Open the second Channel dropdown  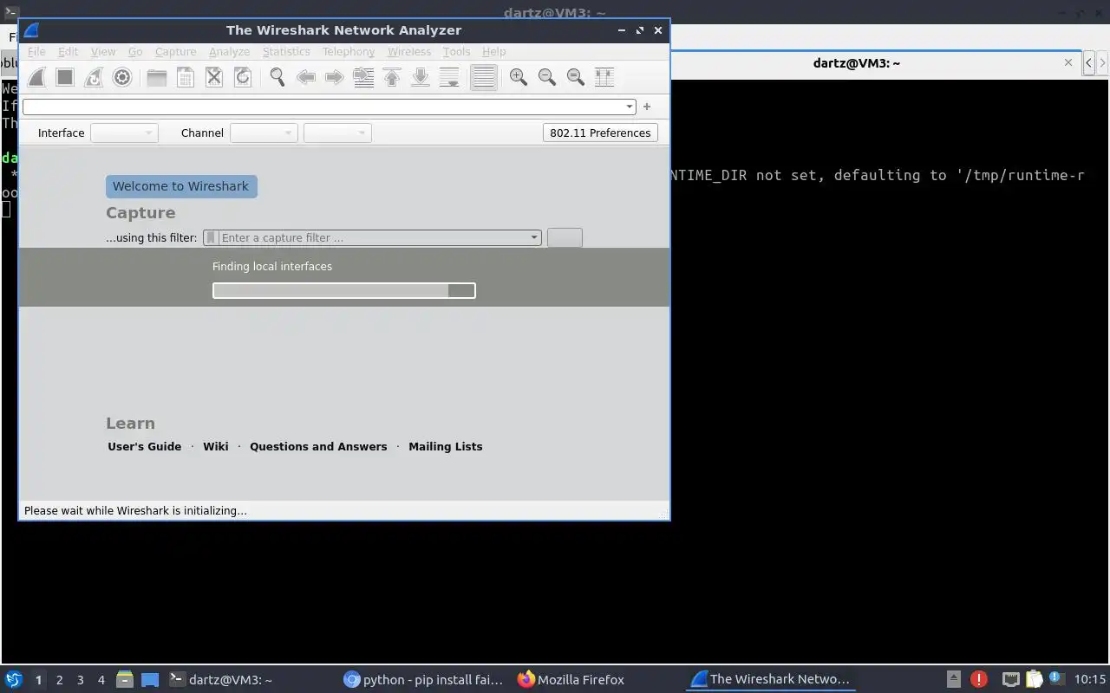coord(337,133)
